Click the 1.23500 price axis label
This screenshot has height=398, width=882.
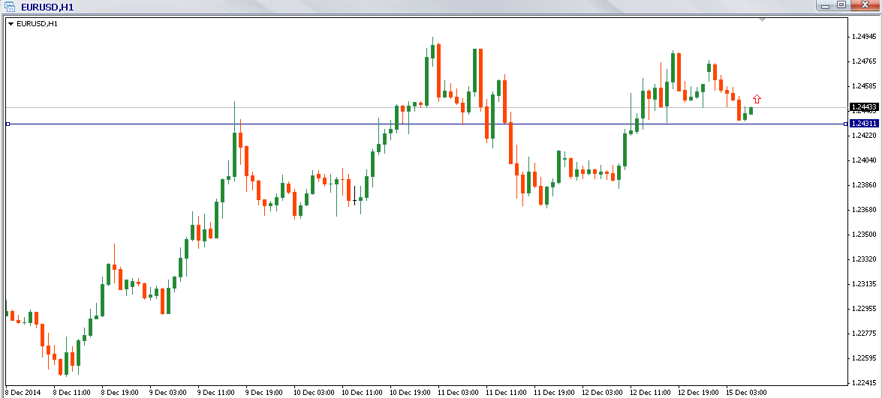pyautogui.click(x=863, y=234)
